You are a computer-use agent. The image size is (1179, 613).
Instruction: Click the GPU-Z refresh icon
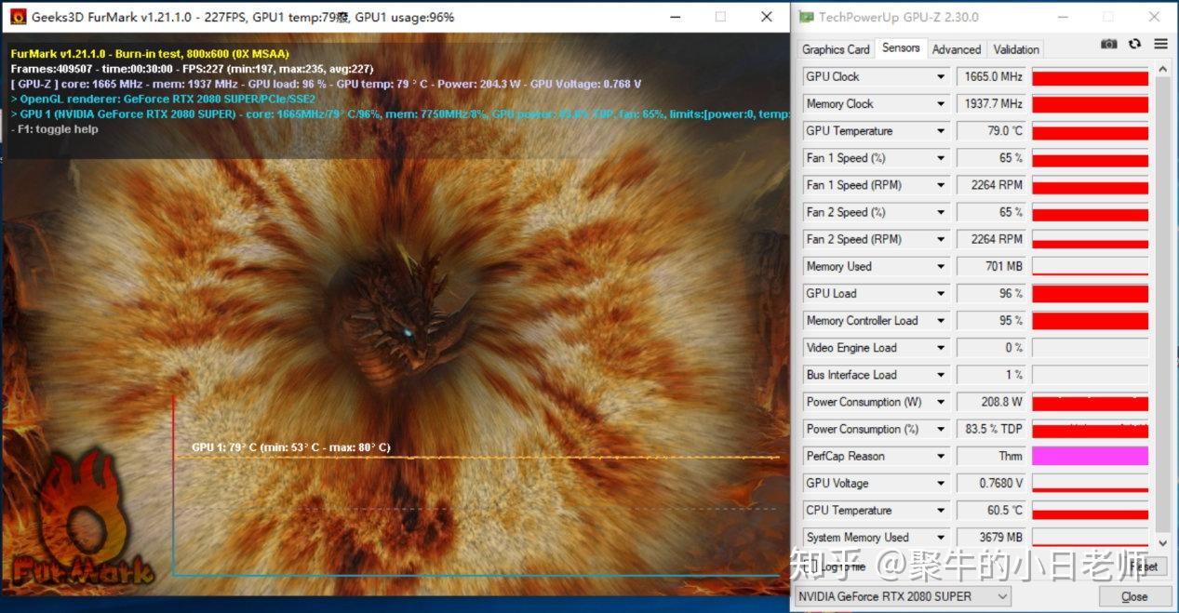[x=1134, y=44]
